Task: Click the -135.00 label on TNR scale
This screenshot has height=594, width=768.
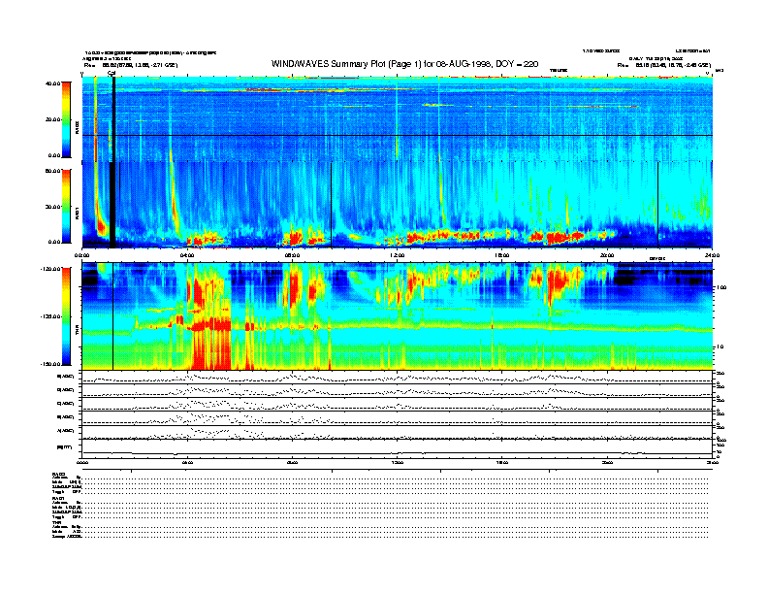Action: (x=50, y=316)
